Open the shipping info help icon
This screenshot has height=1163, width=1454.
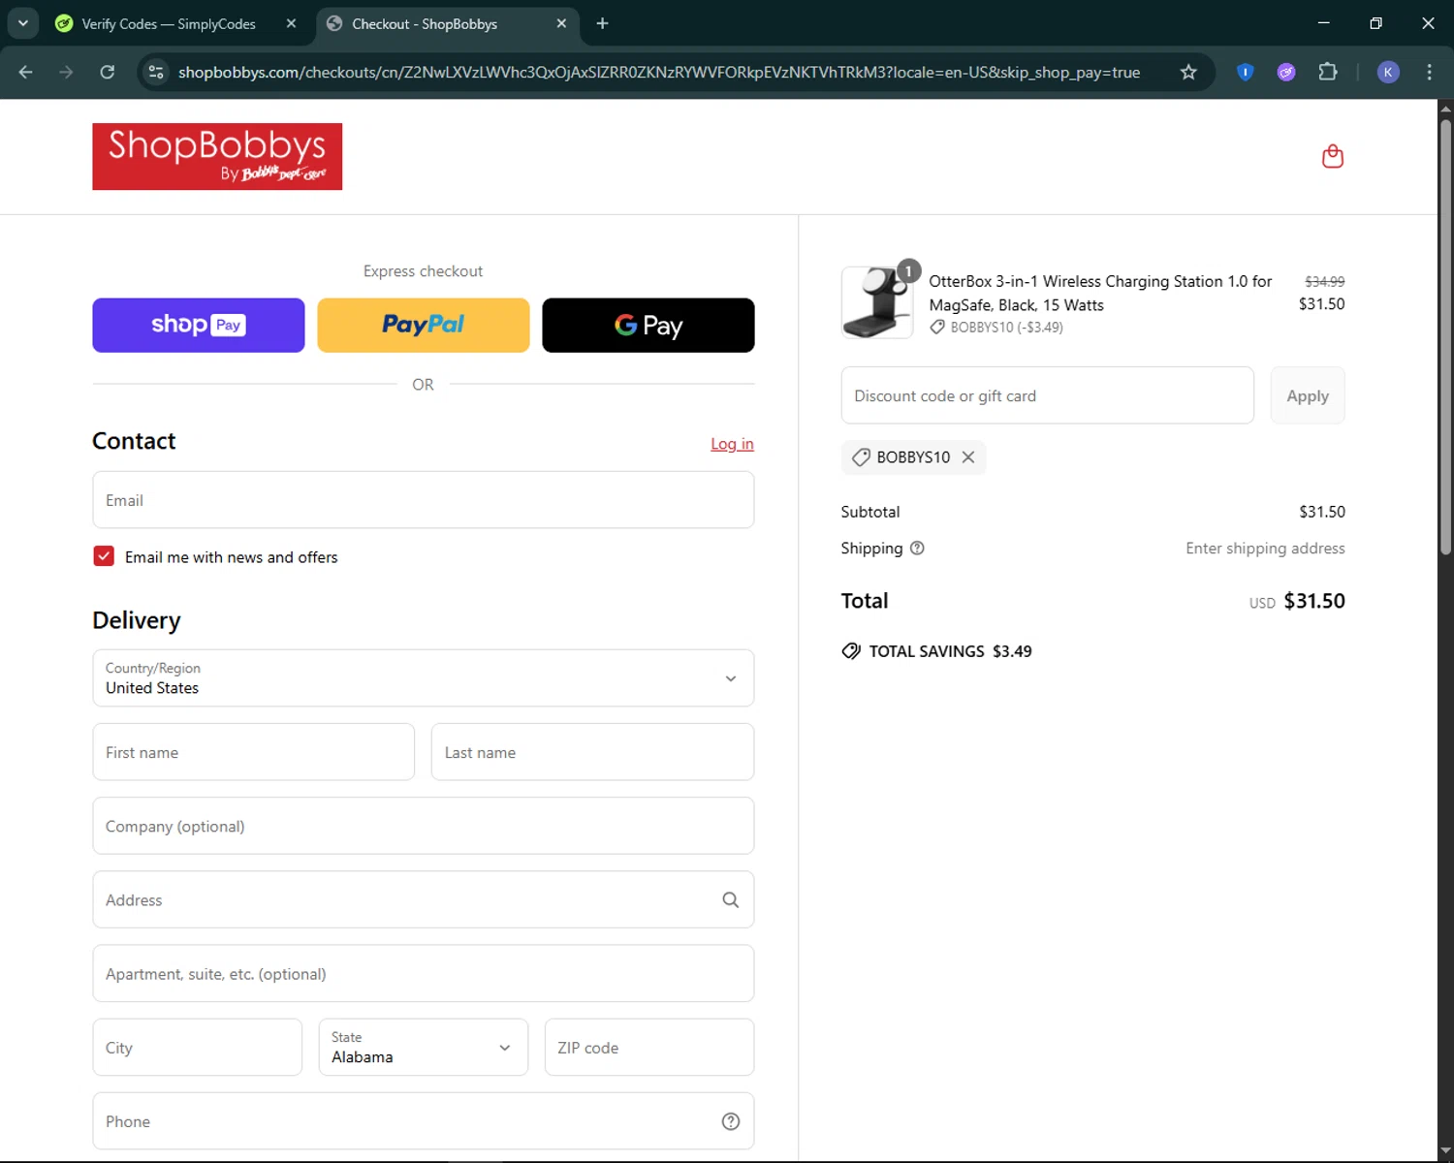(917, 549)
